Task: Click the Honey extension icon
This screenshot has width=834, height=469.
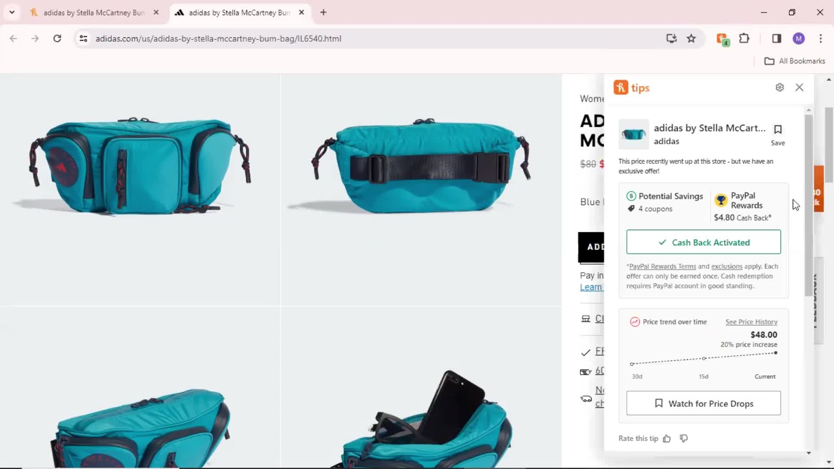Action: 723,39
